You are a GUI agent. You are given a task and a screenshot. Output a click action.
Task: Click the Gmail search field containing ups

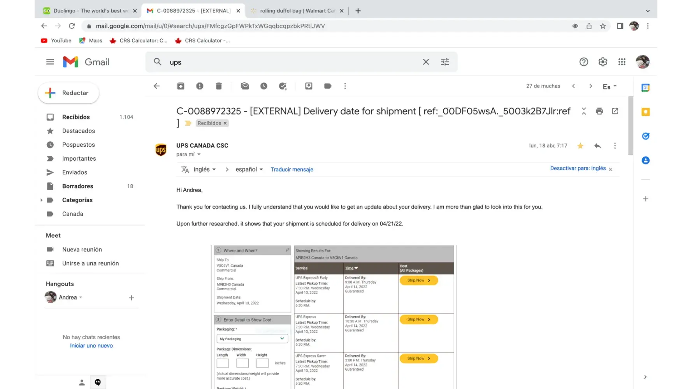tap(292, 62)
